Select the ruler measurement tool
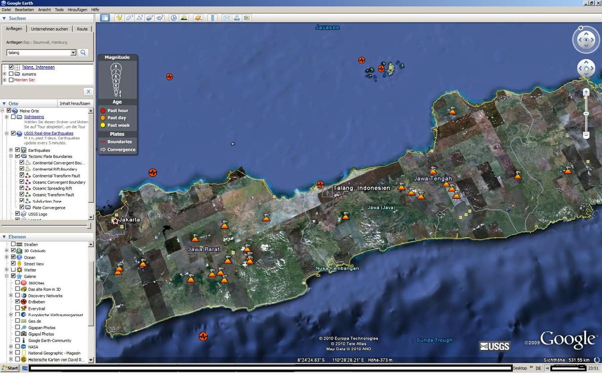This screenshot has width=602, height=376. (213, 18)
